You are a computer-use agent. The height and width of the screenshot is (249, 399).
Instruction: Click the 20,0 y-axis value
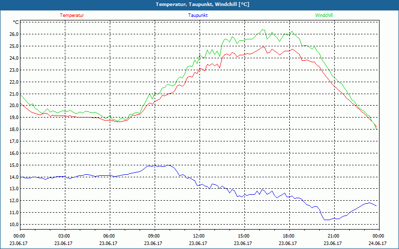14,106
